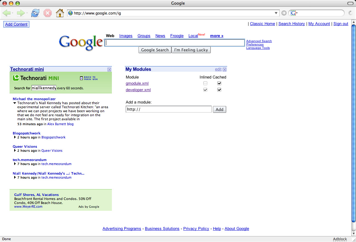Click the Google Search button
This screenshot has height=242, width=356.
[x=155, y=50]
